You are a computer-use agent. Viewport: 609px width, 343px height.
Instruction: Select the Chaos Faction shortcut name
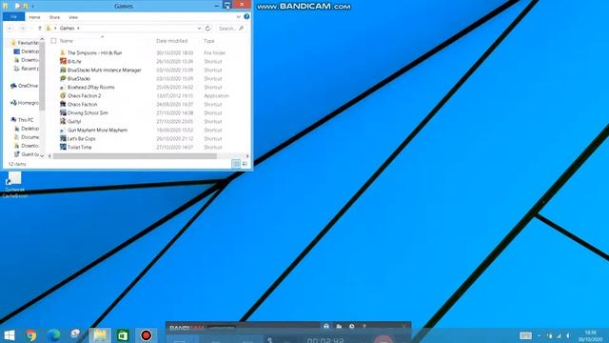coord(83,104)
